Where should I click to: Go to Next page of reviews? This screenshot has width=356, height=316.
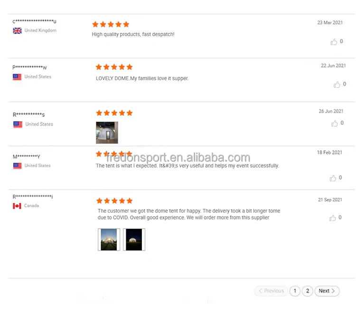tap(327, 291)
